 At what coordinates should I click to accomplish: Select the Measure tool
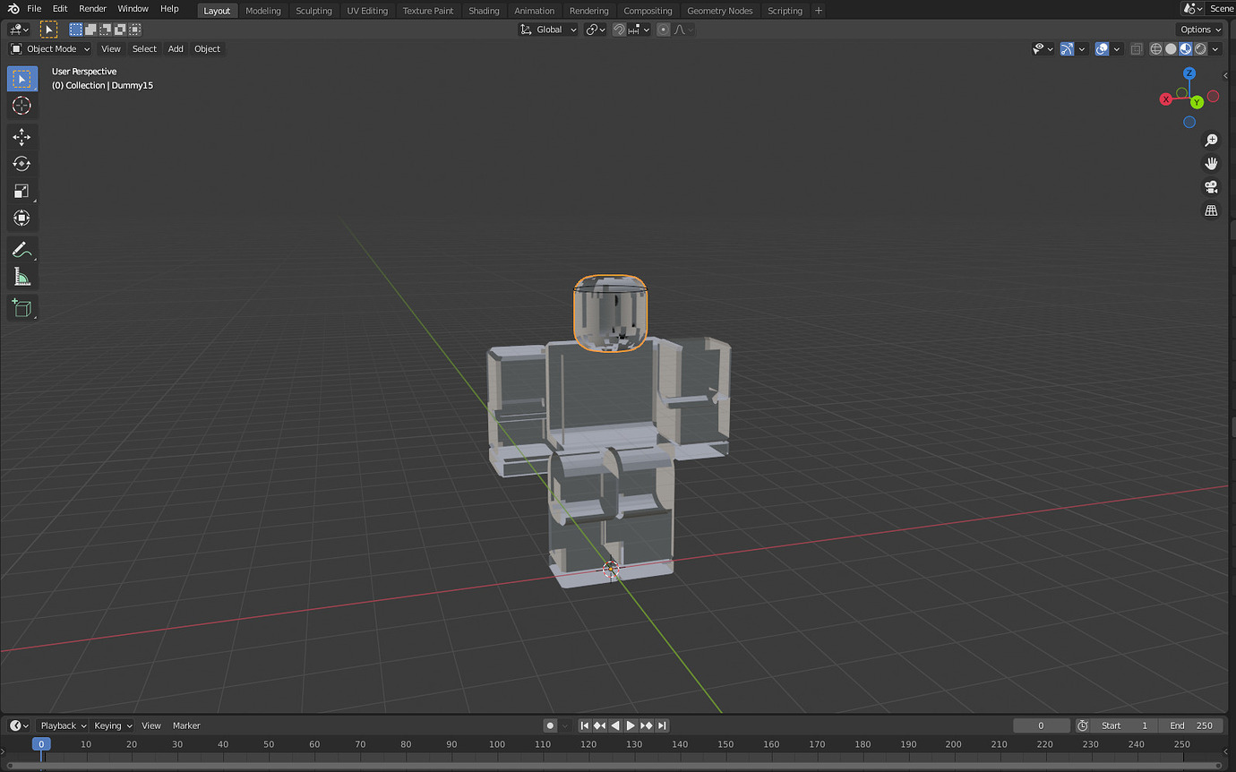coord(22,276)
